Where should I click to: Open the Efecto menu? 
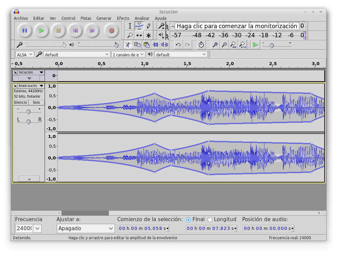123,18
